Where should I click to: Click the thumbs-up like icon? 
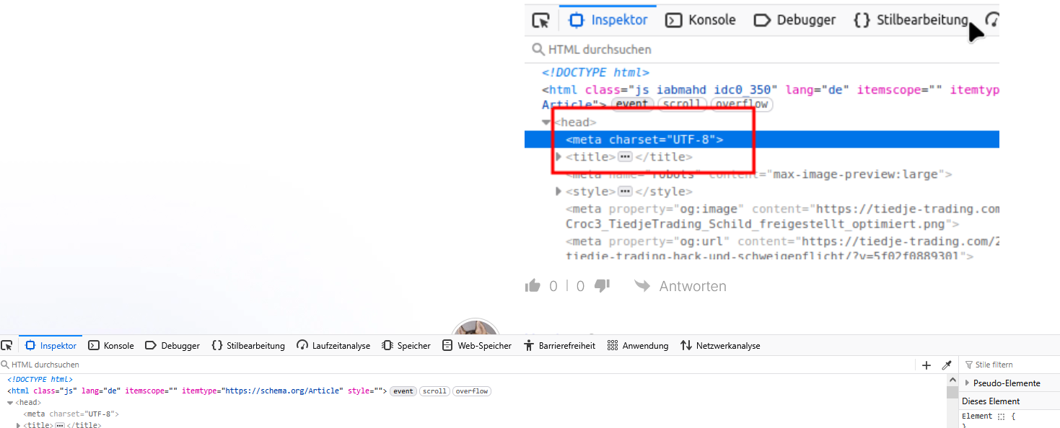(x=533, y=286)
